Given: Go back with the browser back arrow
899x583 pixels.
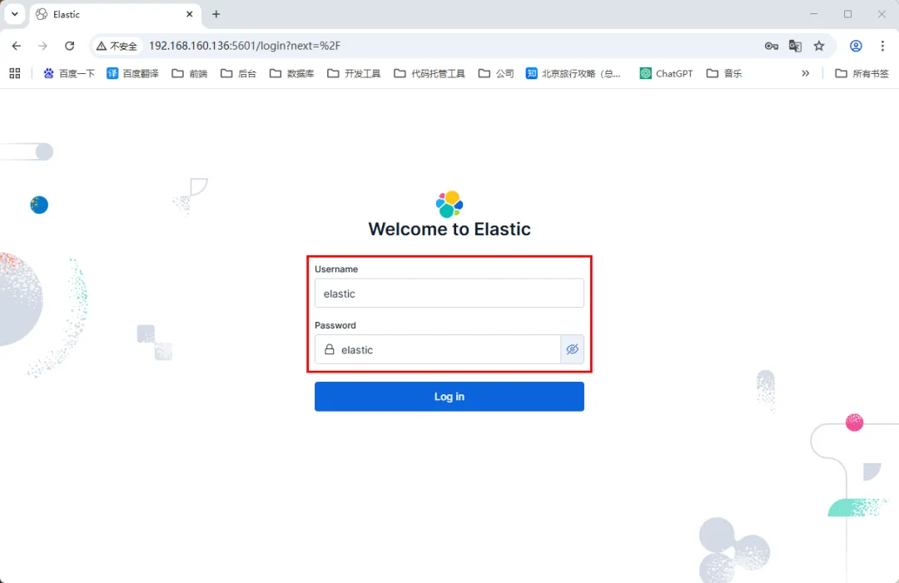Looking at the screenshot, I should [16, 46].
